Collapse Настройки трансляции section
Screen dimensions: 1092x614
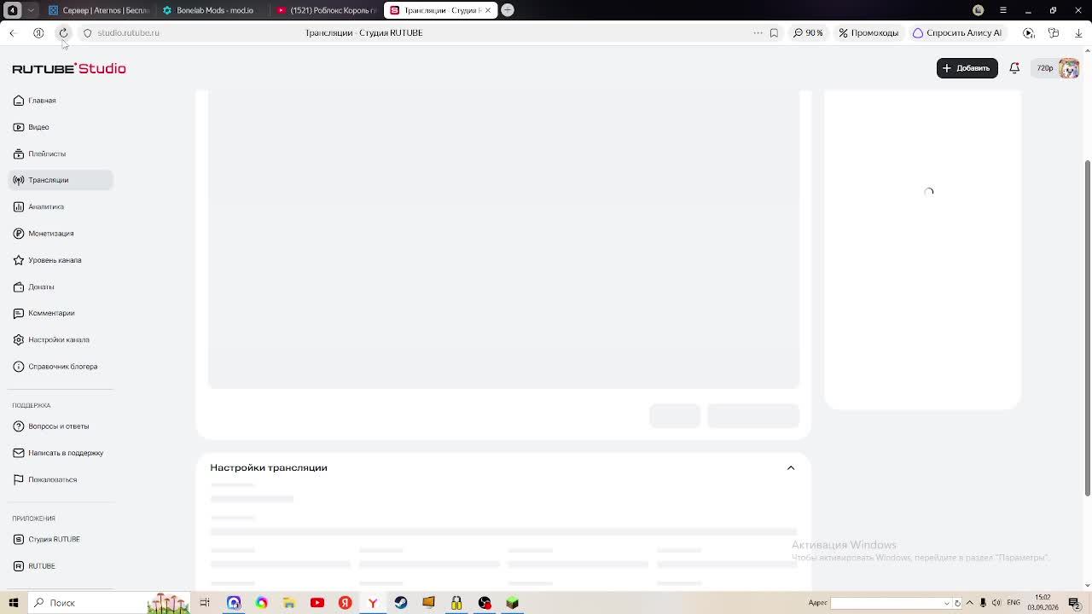[x=791, y=467]
